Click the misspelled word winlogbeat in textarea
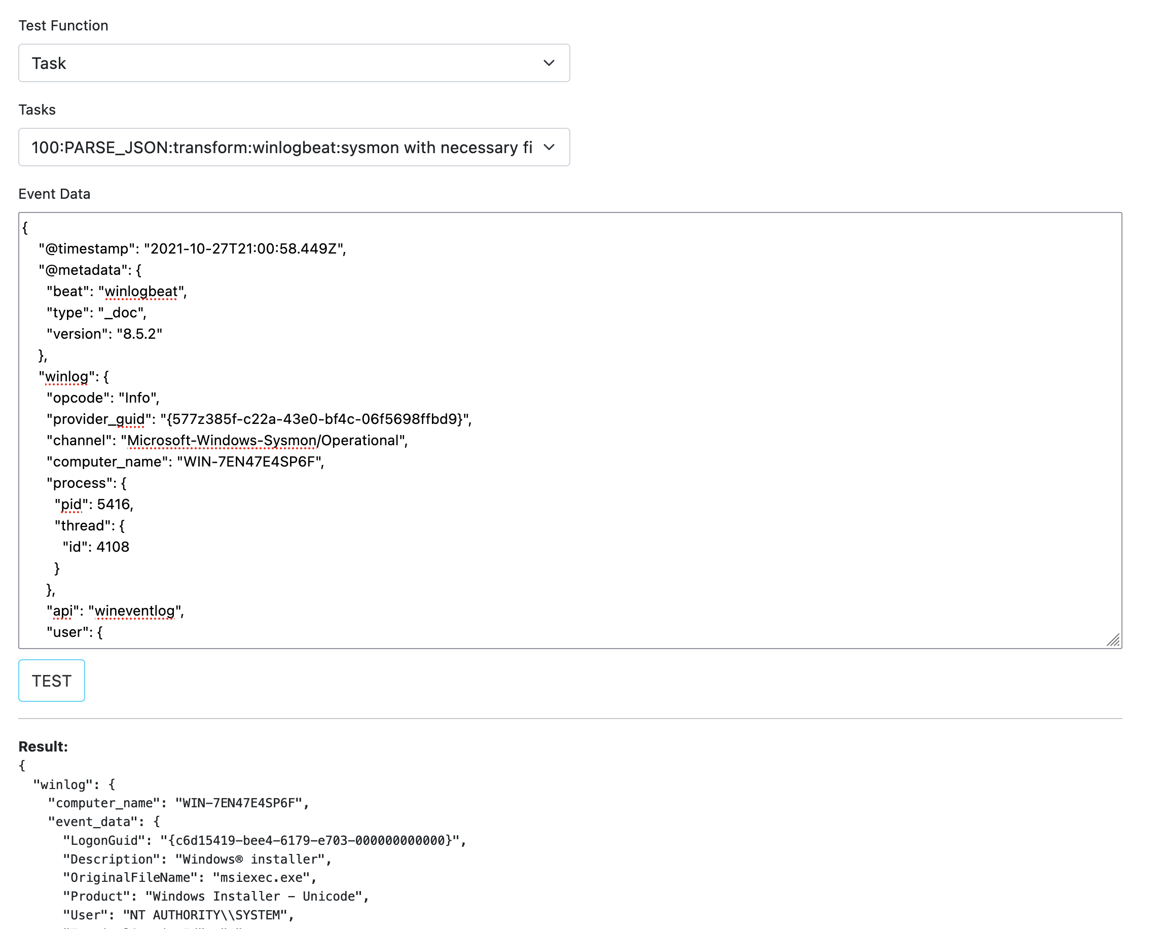 pos(141,292)
